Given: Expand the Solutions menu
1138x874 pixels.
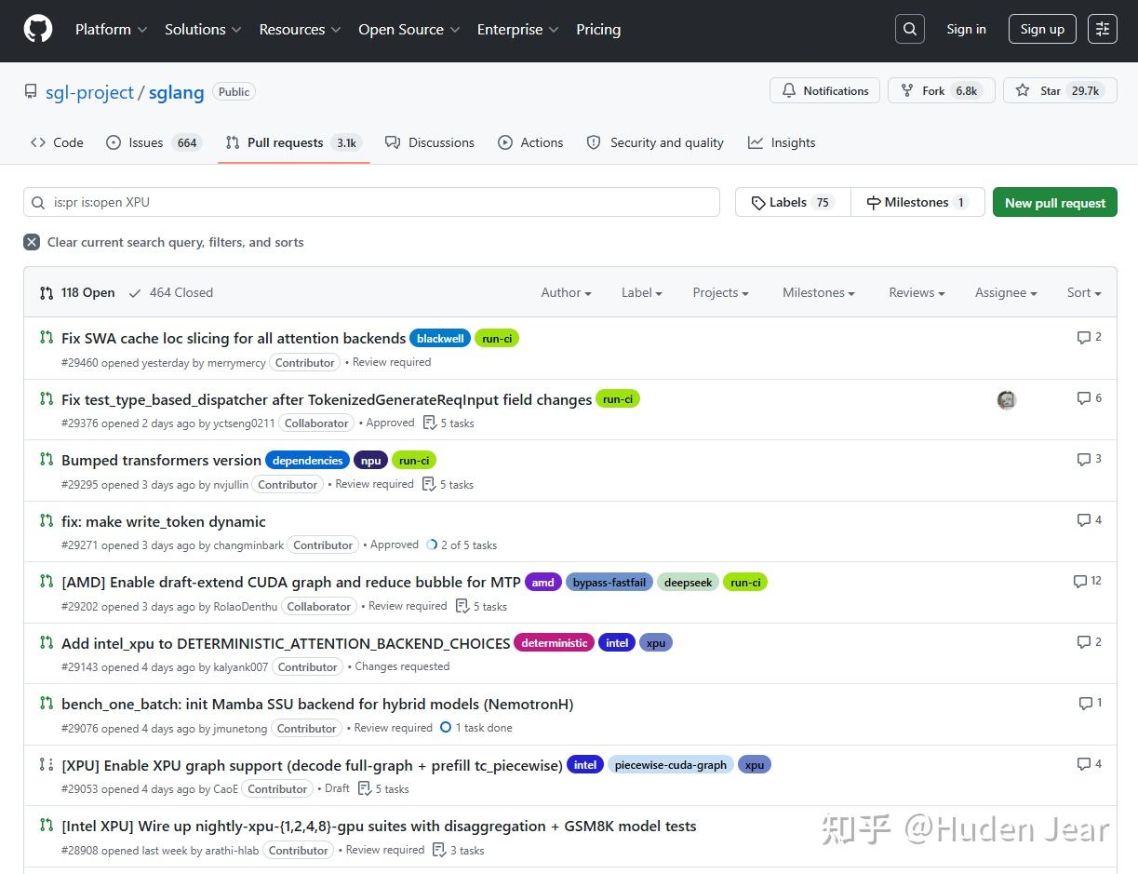Looking at the screenshot, I should pyautogui.click(x=203, y=29).
